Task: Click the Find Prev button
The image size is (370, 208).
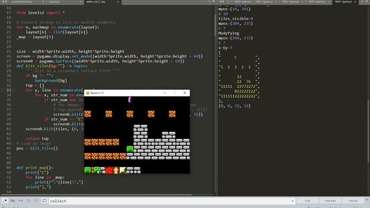Action: pos(330,200)
